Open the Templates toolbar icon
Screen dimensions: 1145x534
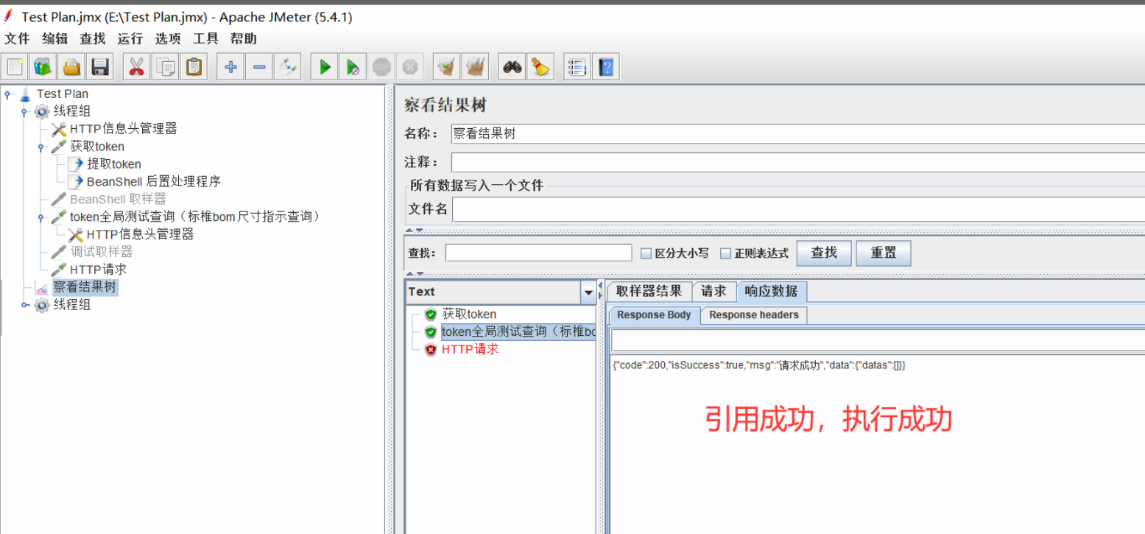(x=43, y=67)
